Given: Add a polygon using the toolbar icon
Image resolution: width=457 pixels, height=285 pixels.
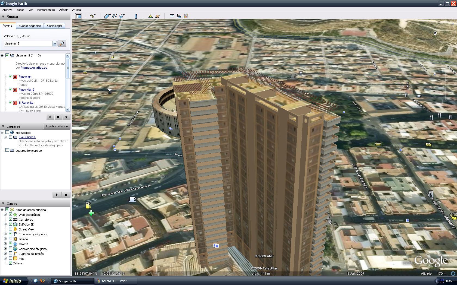Looking at the screenshot, I should click(x=107, y=16).
